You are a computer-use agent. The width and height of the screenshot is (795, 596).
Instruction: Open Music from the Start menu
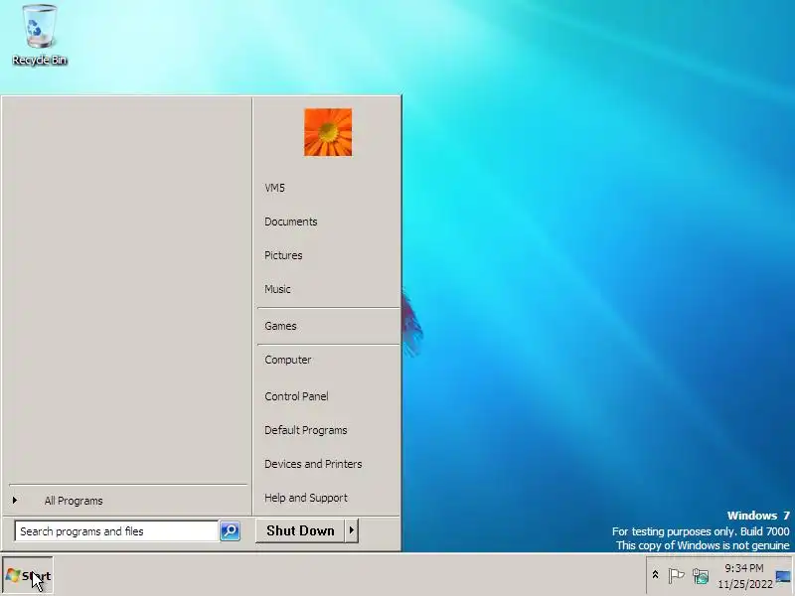[328, 289]
